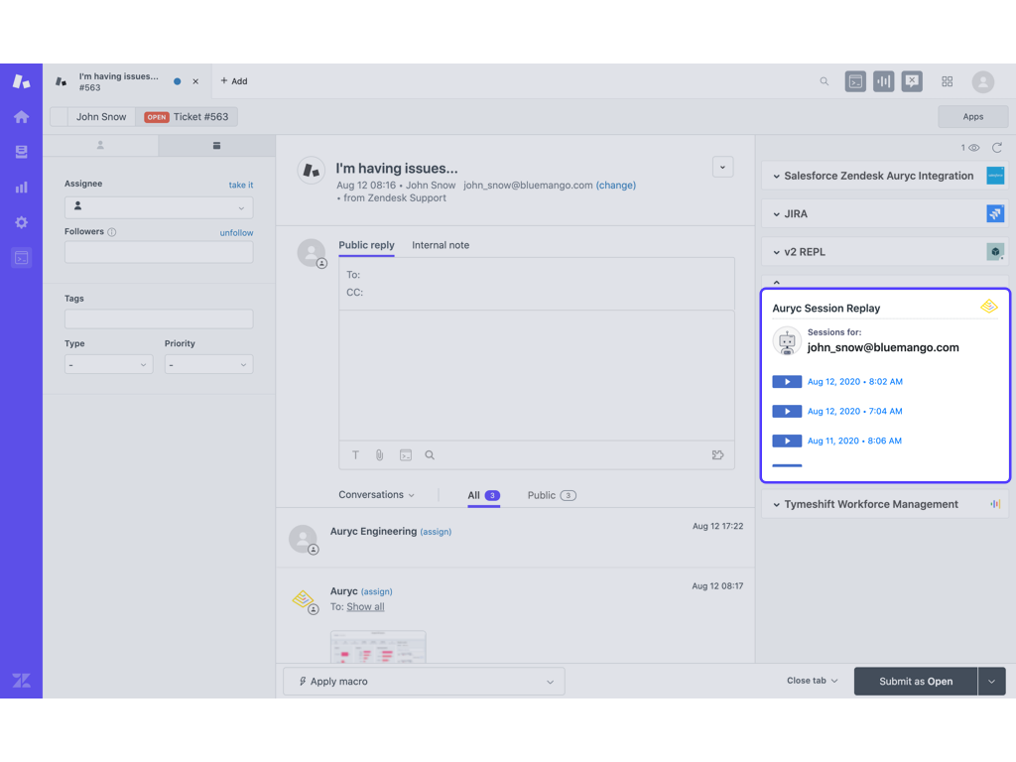Select the All conversations tab
This screenshot has height=762, width=1016.
tap(483, 496)
